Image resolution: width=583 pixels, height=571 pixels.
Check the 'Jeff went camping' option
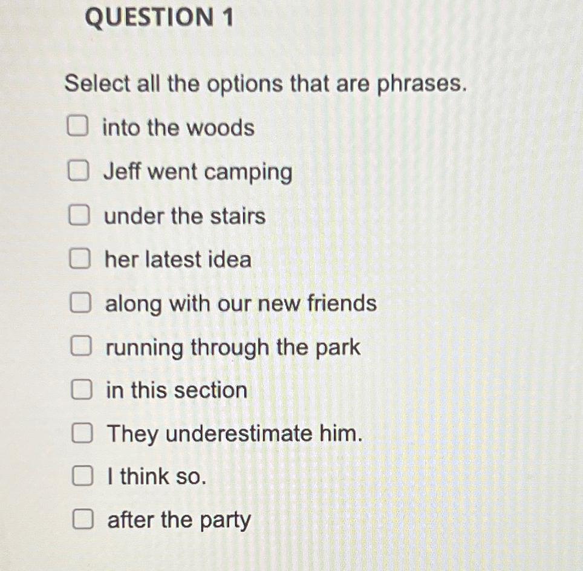pyautogui.click(x=79, y=172)
